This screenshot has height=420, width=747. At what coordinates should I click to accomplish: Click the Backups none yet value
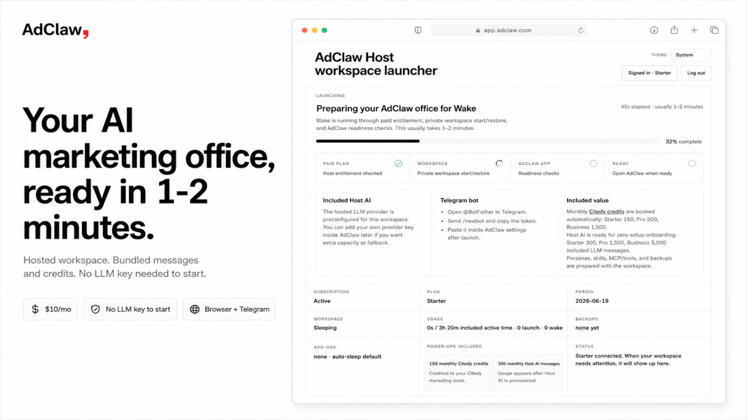click(587, 328)
